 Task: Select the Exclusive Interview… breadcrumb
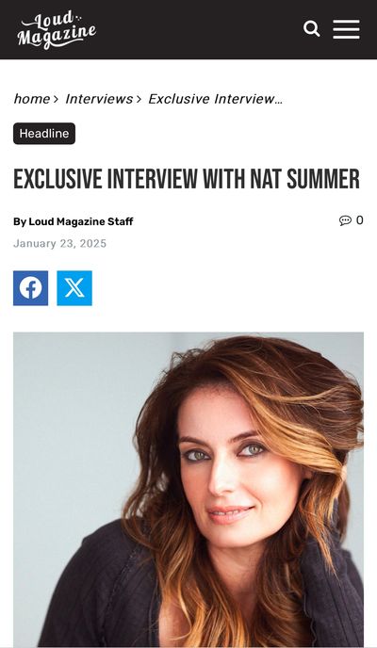tap(216, 99)
